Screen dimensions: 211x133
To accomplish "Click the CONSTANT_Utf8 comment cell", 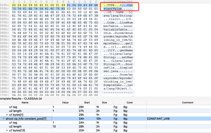I will (158, 119).
